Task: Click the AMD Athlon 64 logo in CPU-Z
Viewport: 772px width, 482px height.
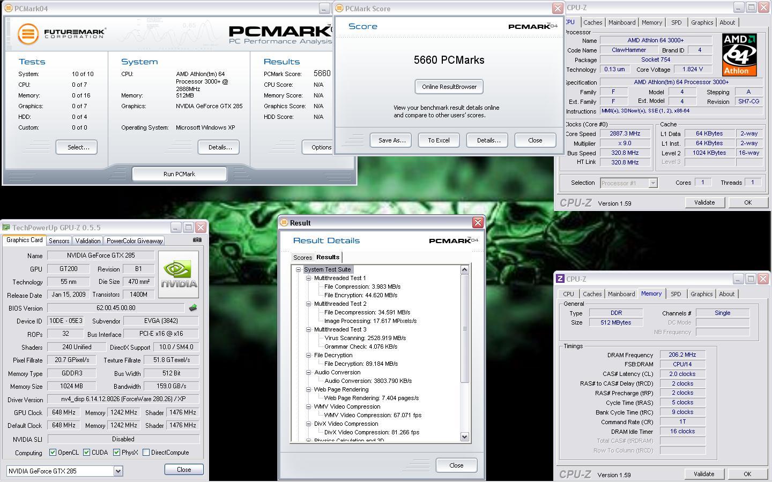Action: [x=739, y=55]
